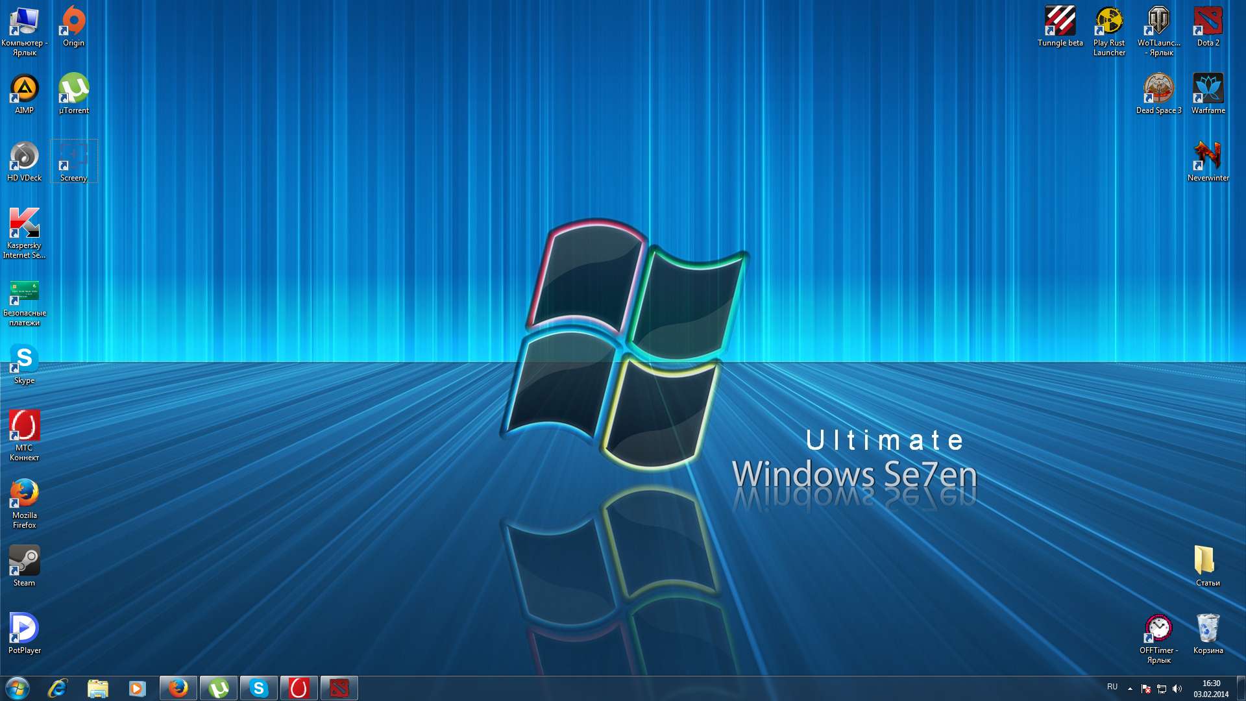Launch Internet Explorer from the taskbar

[58, 688]
